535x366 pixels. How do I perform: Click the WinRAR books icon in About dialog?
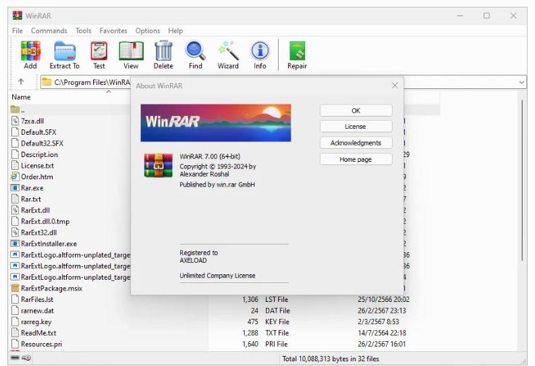pos(159,165)
